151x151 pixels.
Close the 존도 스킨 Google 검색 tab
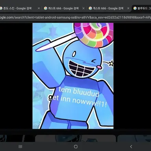(x=39, y=8)
